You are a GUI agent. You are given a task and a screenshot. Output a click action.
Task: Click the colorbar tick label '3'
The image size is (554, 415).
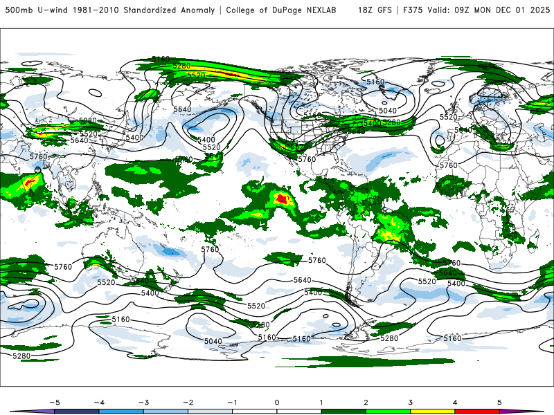(410, 403)
